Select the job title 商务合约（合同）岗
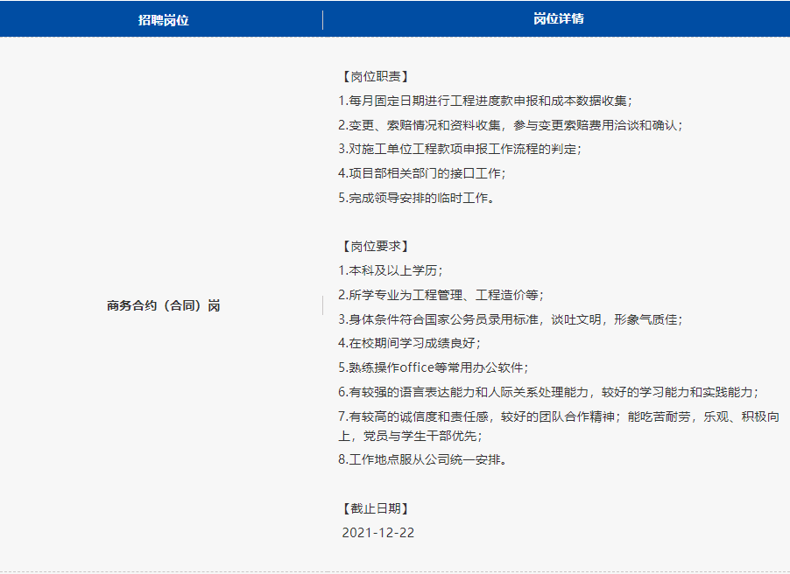The image size is (790, 574). tap(163, 306)
